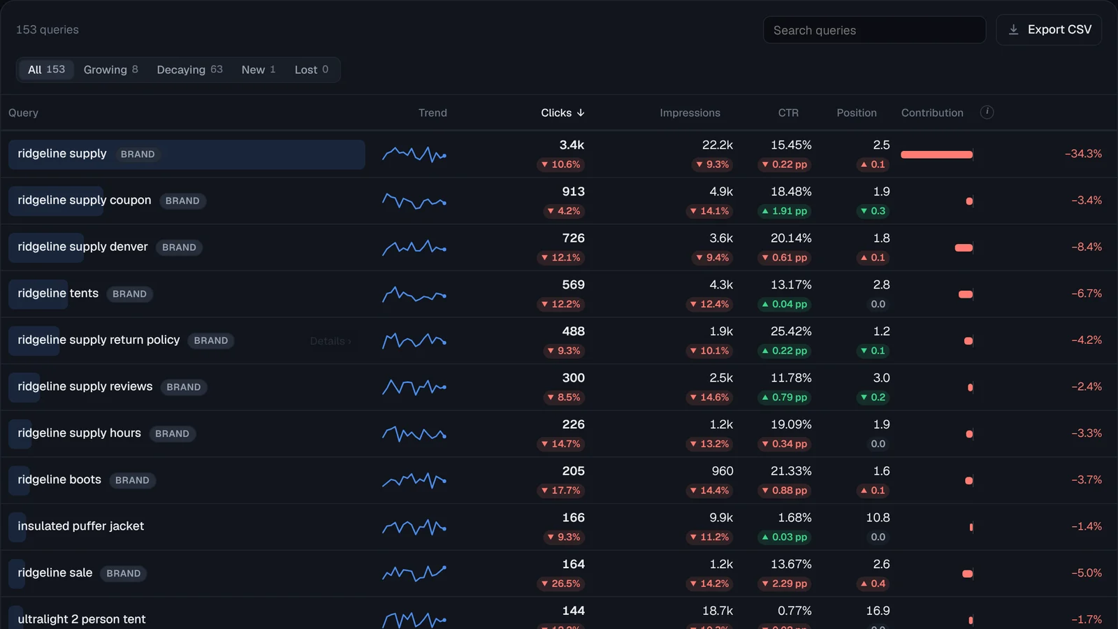Click the Contribution column header
Image resolution: width=1118 pixels, height=629 pixels.
[932, 113]
